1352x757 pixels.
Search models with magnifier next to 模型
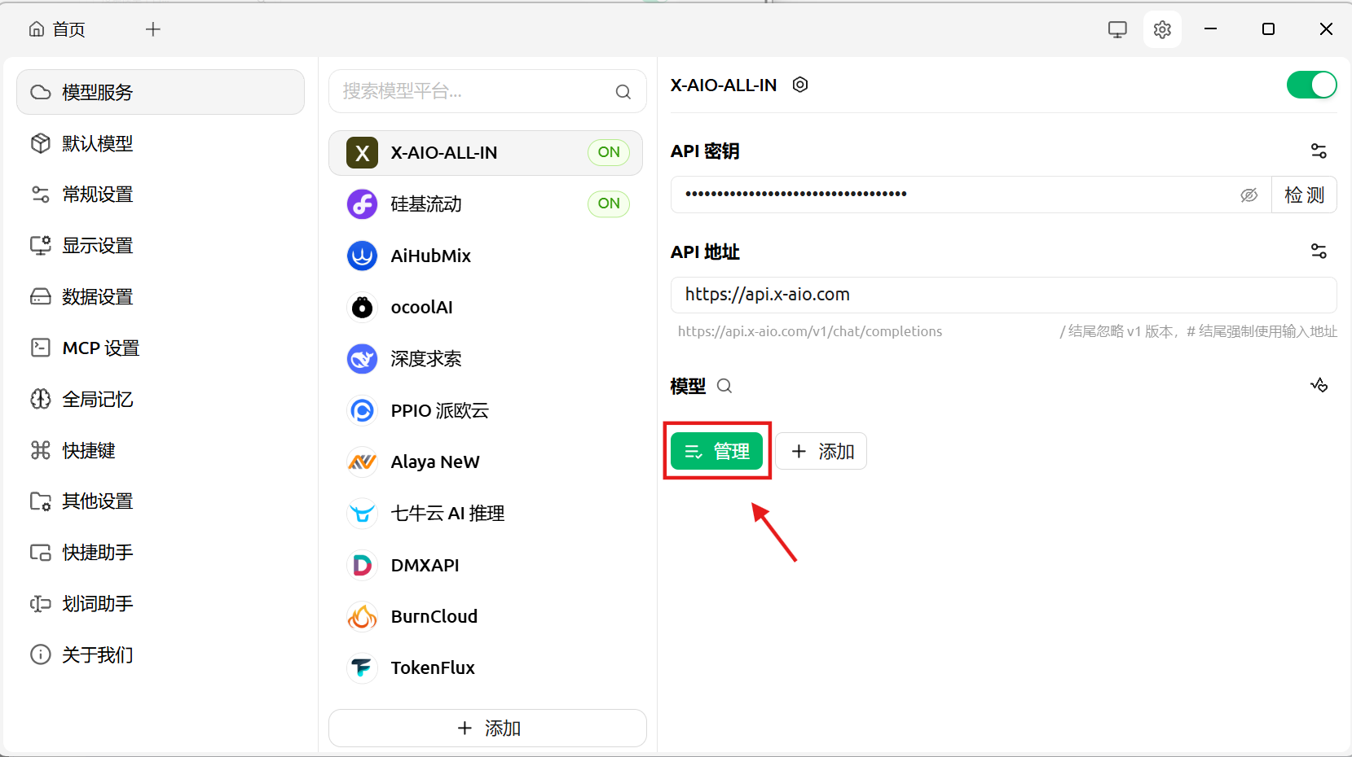[724, 386]
